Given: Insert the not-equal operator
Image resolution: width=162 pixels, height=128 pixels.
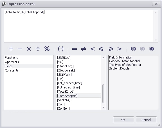Looking at the screenshot, I should pyautogui.click(x=84, y=49).
